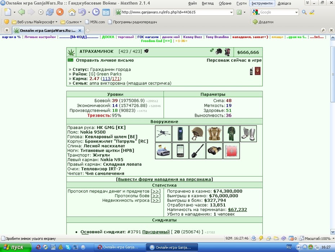Click the page scrollbar down arrow
Viewport: 335px width, 252px height.
point(332,232)
